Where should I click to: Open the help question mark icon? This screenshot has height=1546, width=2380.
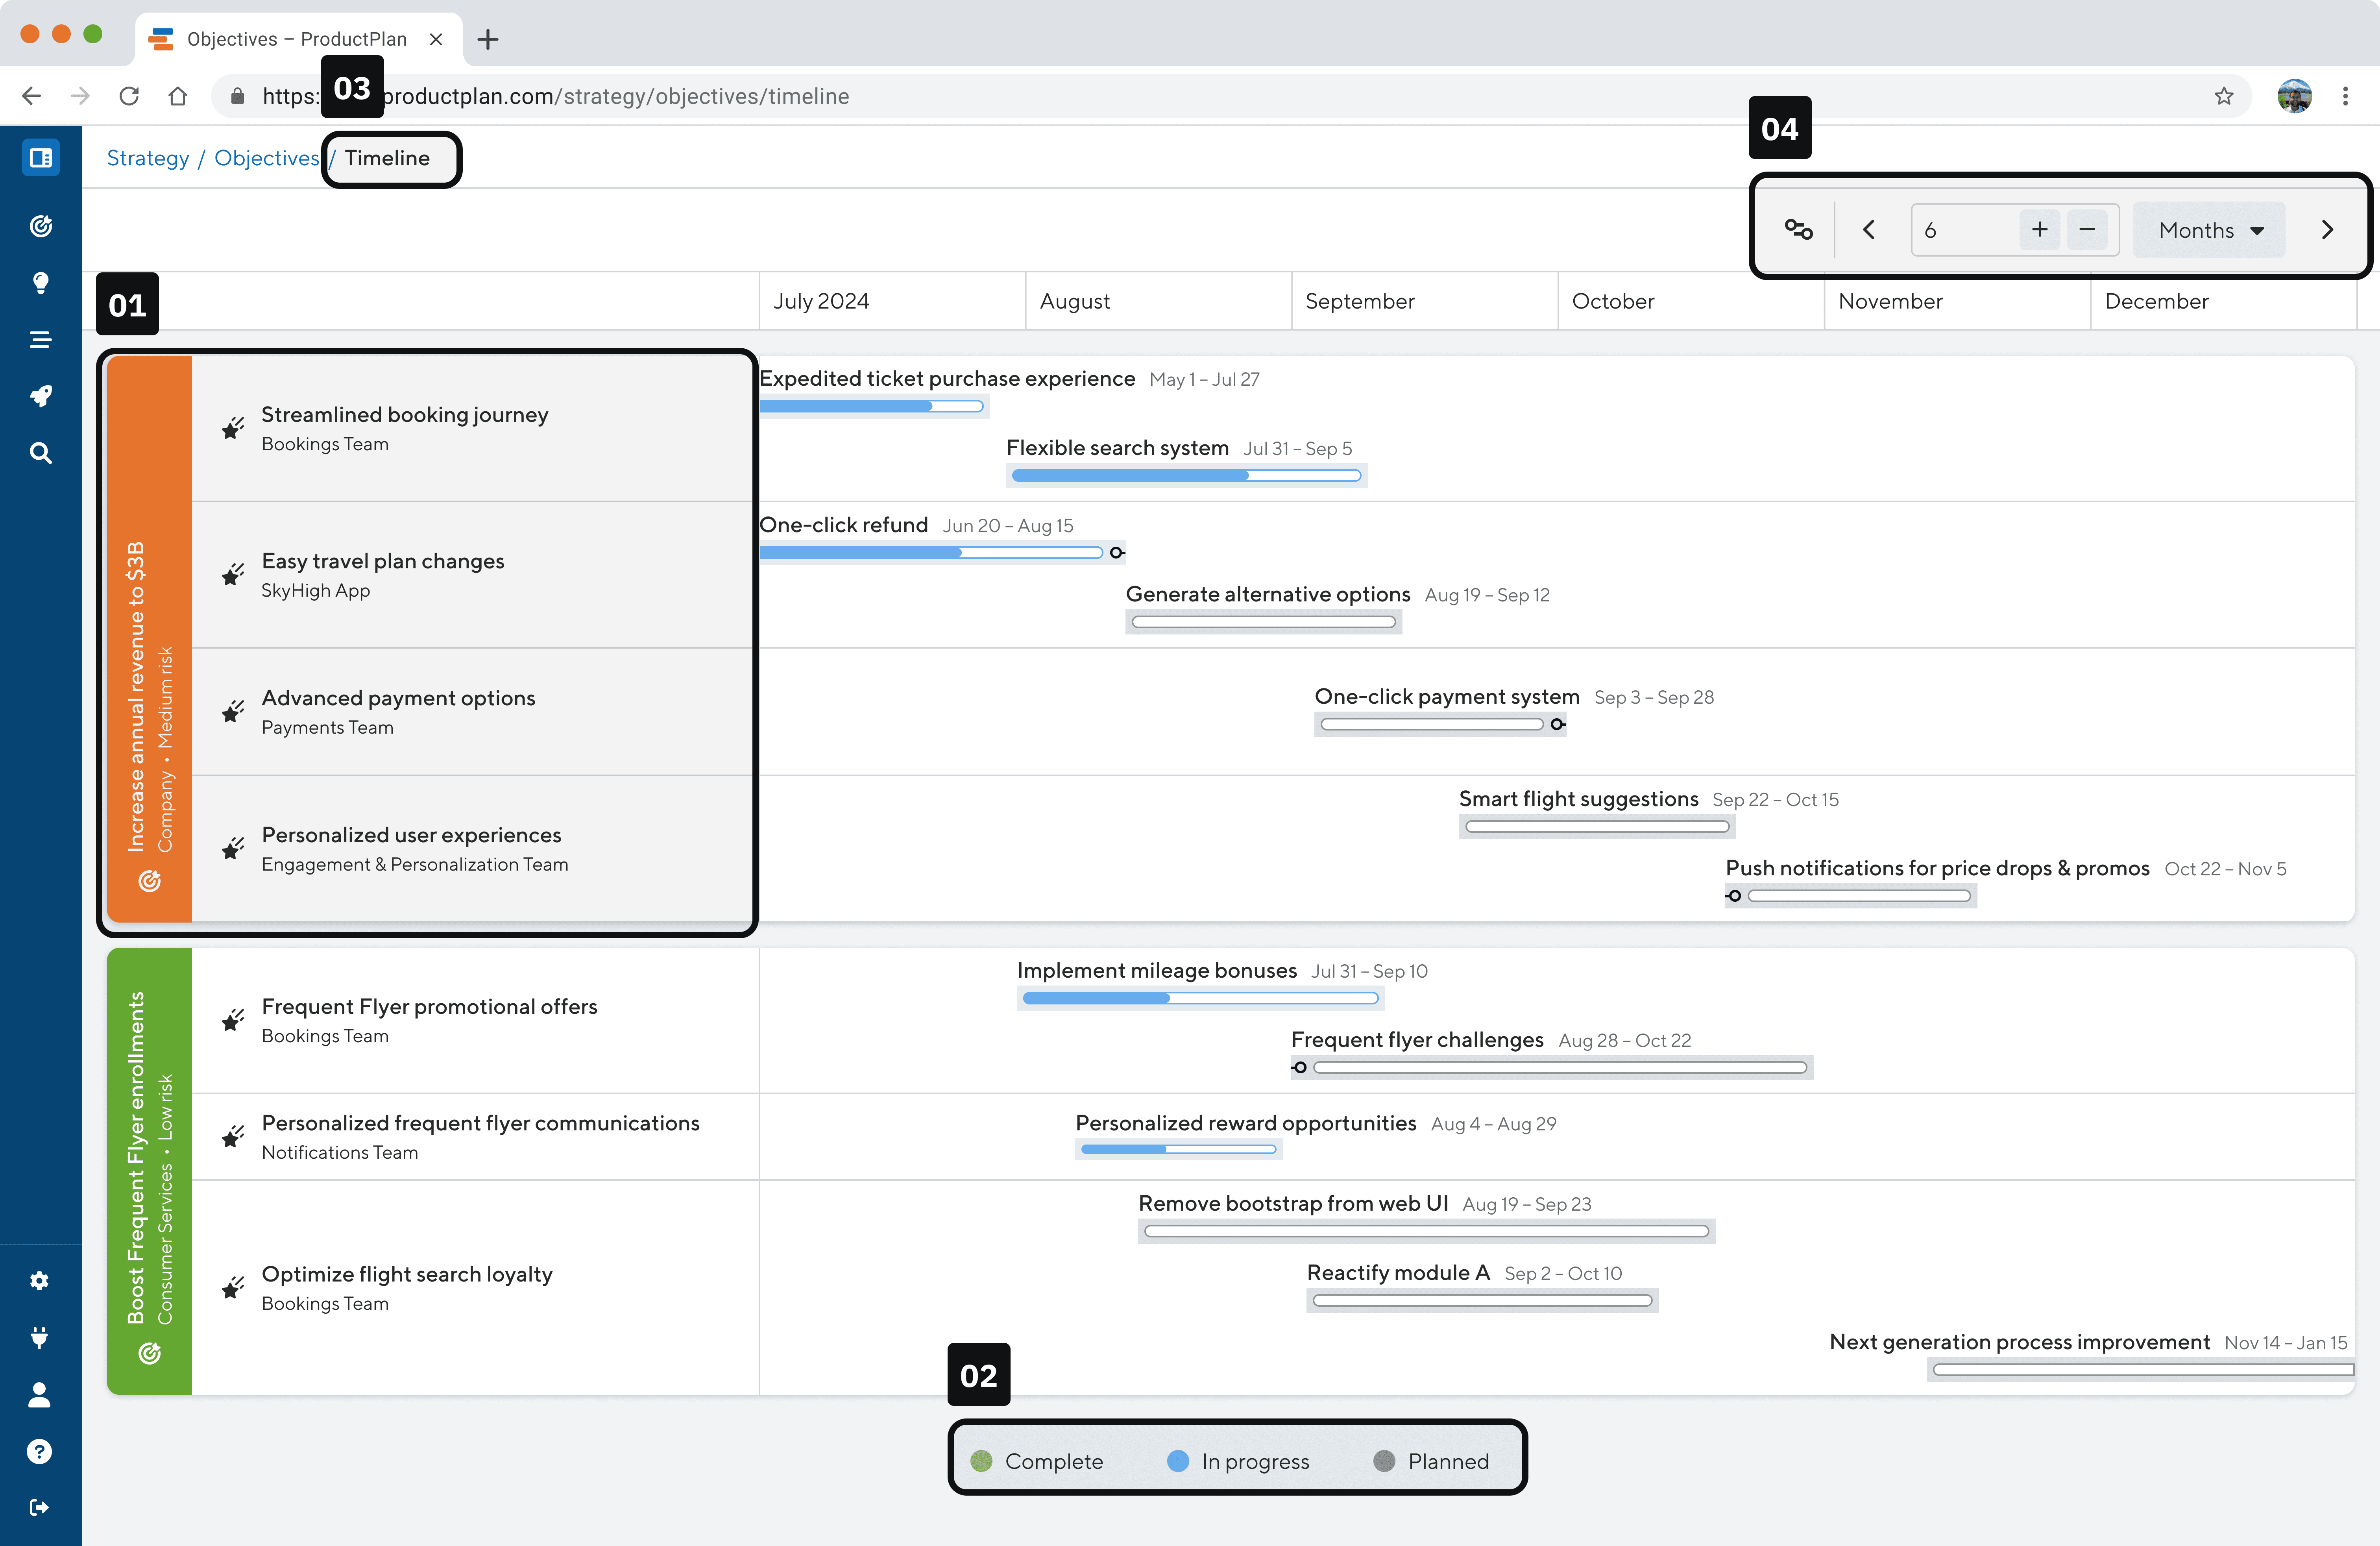39,1451
